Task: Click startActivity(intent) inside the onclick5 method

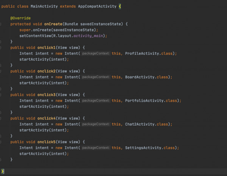Action: [43, 154]
